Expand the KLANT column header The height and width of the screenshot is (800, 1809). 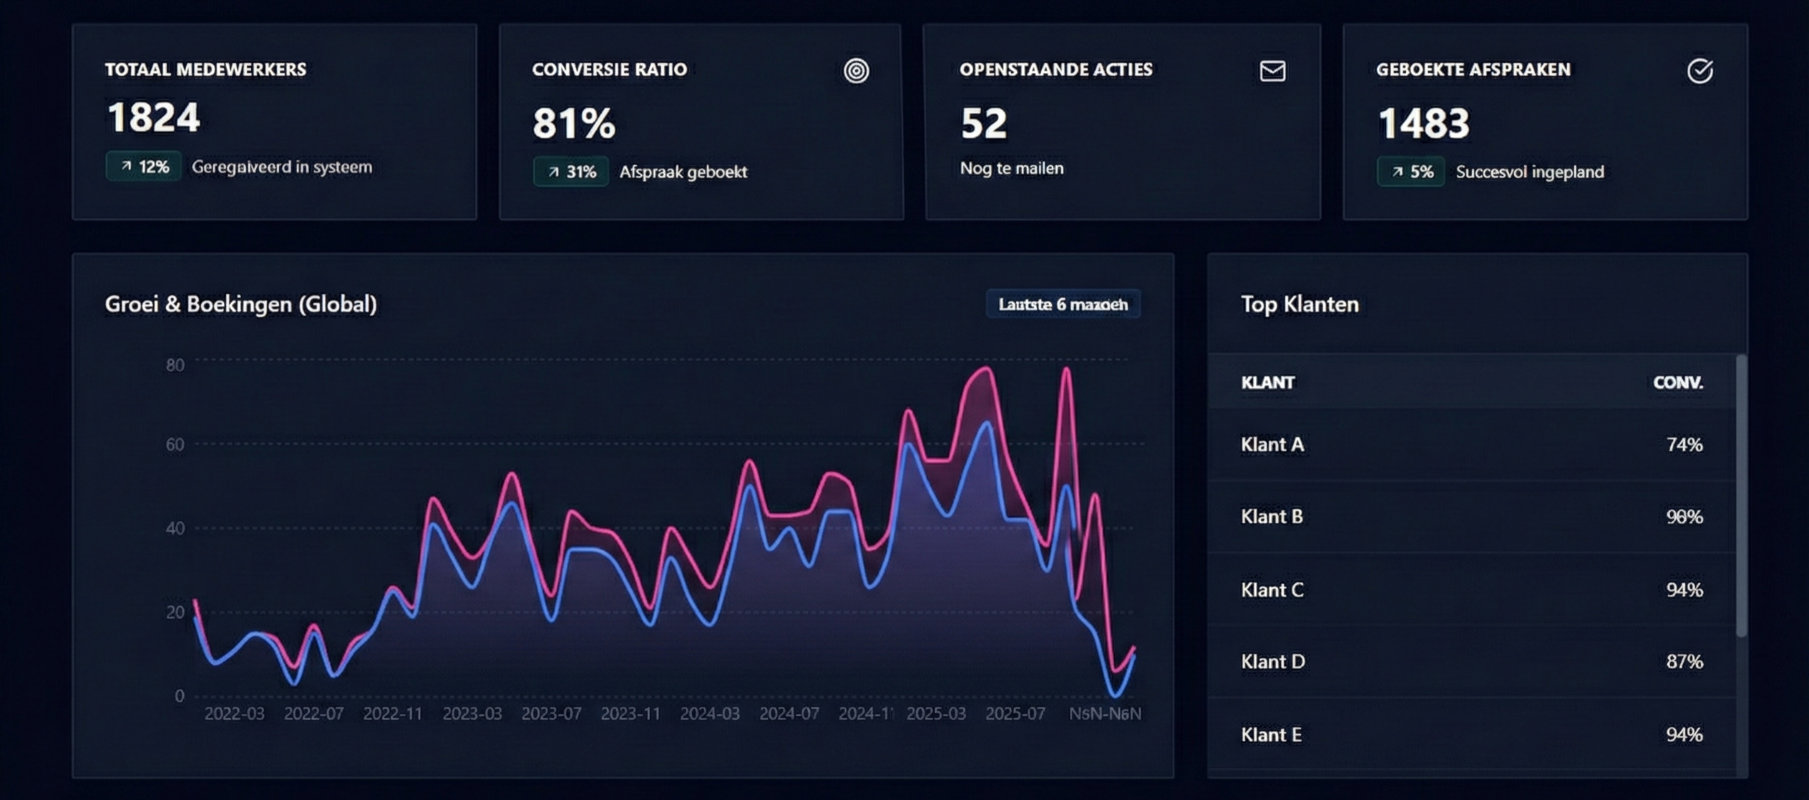point(1268,382)
